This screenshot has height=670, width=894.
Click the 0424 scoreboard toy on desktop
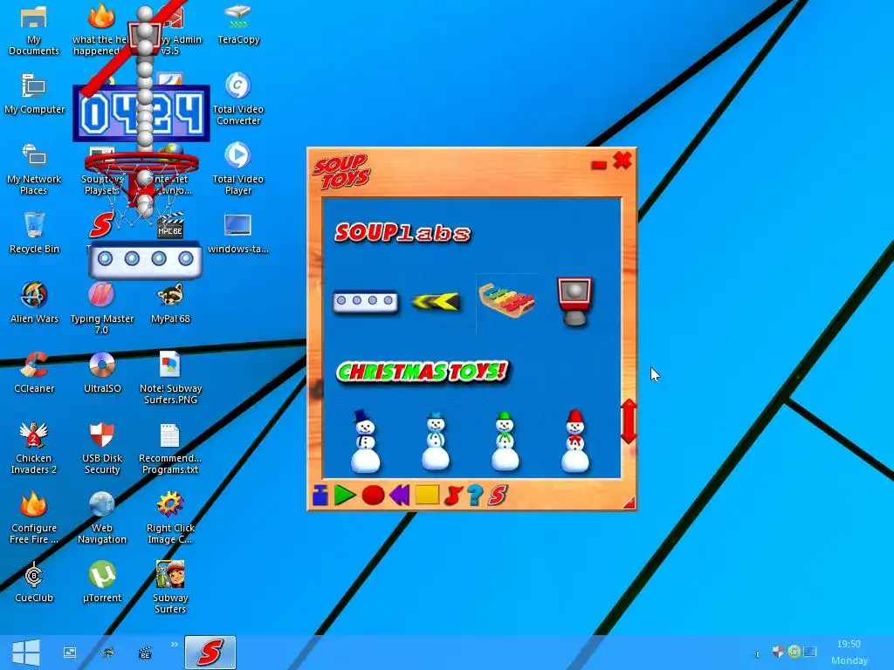point(141,113)
